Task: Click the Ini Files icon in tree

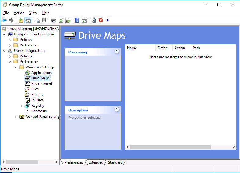Action: (27, 100)
